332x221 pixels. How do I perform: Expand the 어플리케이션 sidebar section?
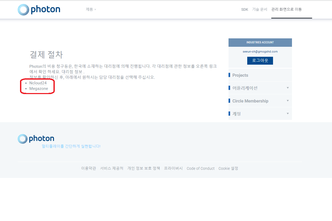click(x=260, y=88)
